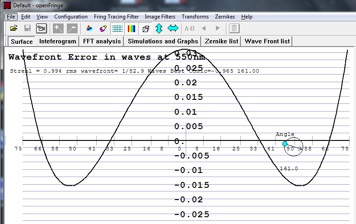The height and width of the screenshot is (224, 356).
Task: Click the 3D wireframe cube icon
Action: tap(146, 28)
